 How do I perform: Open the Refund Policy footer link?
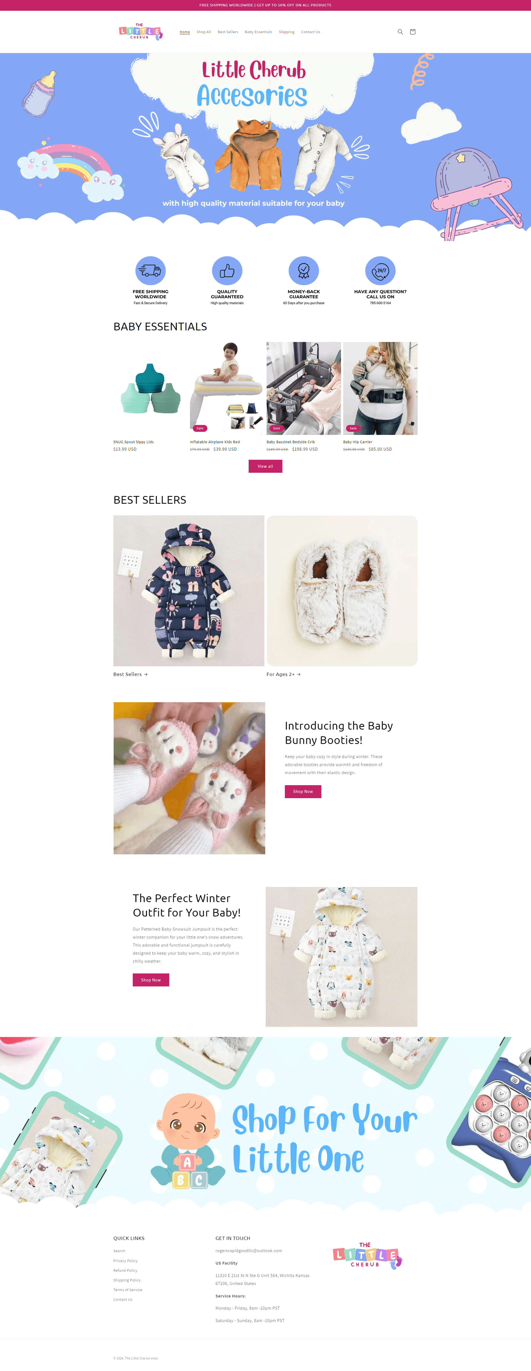125,1270
